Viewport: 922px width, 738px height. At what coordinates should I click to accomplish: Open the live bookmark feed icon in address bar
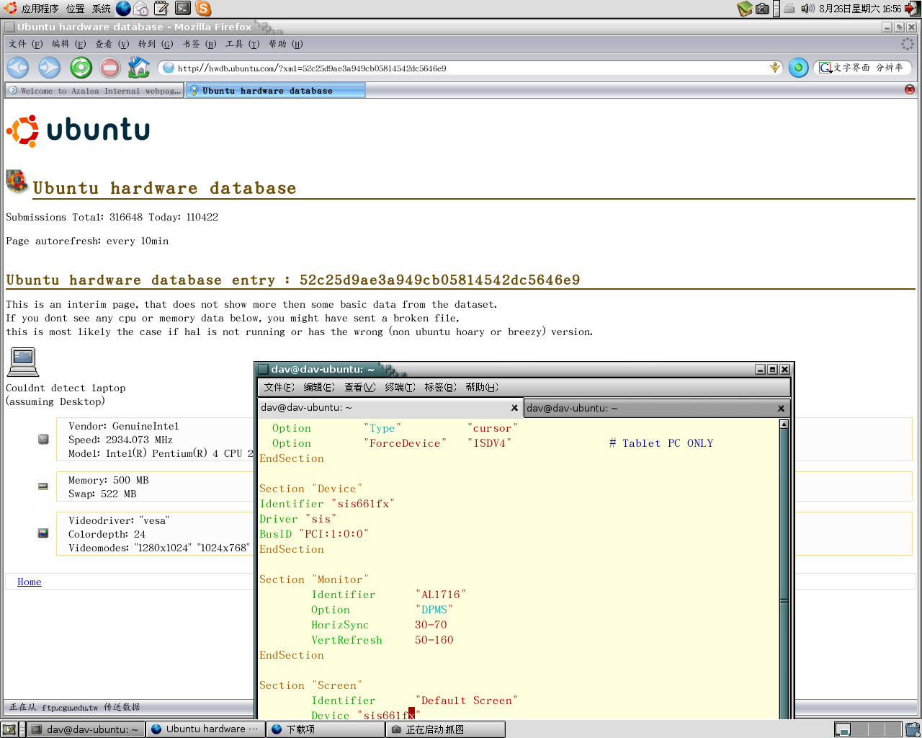click(x=774, y=68)
